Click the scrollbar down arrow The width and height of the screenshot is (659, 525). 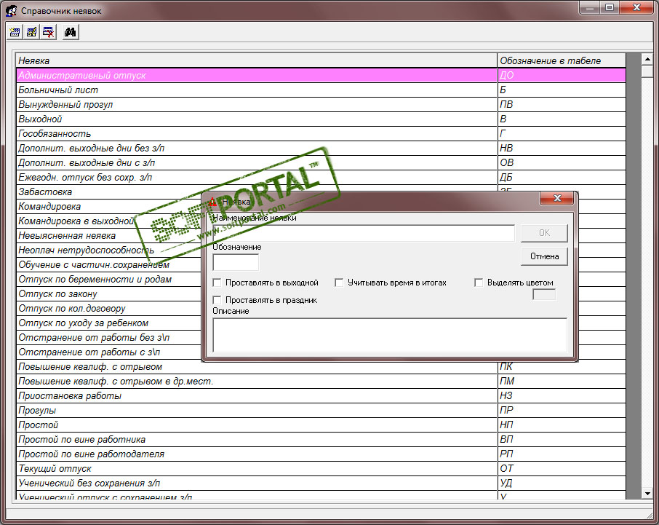647,494
